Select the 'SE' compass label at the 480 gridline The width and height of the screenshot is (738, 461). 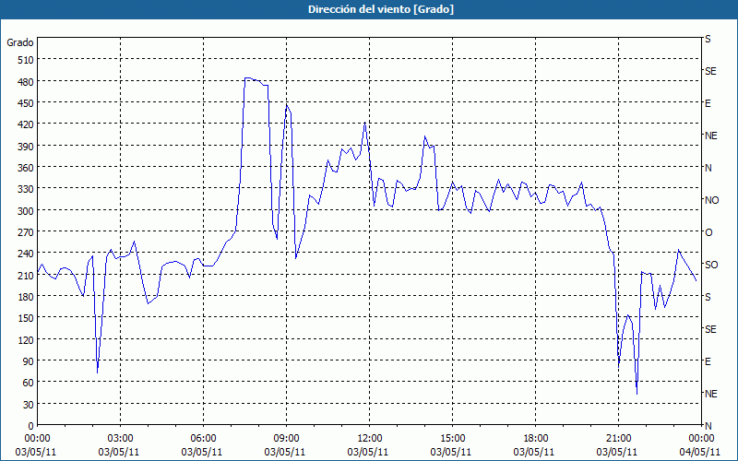(x=710, y=71)
